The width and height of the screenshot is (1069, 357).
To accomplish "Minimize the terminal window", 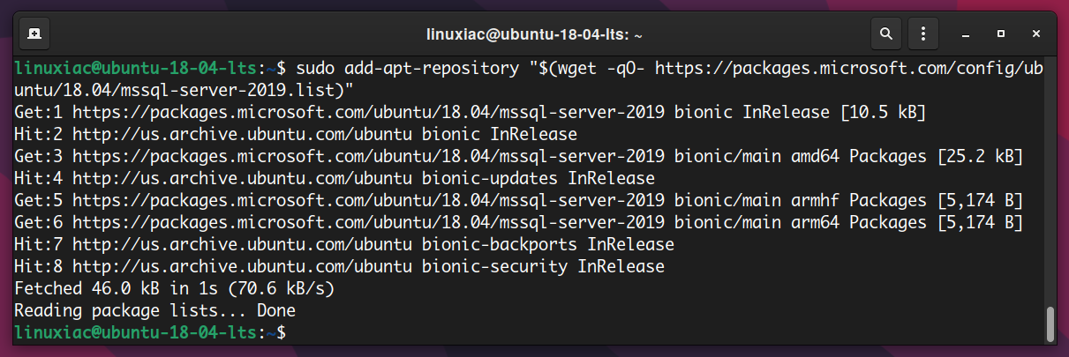I will 966,34.
